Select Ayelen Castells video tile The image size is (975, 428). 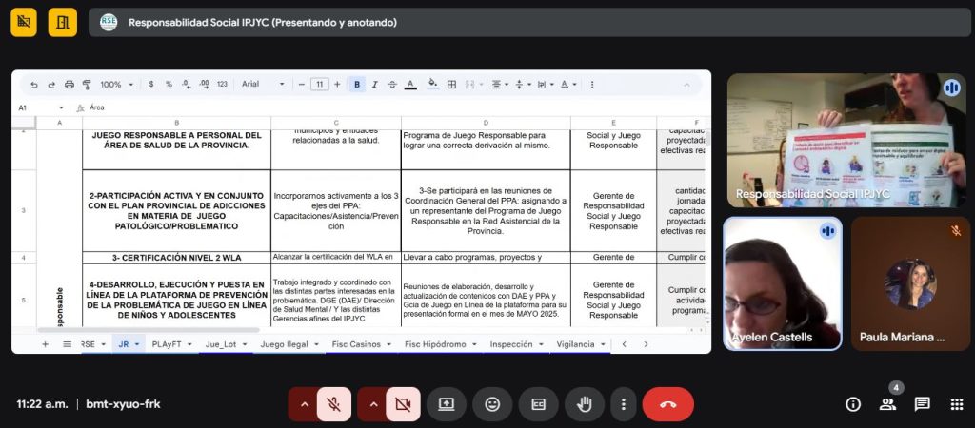pyautogui.click(x=783, y=283)
